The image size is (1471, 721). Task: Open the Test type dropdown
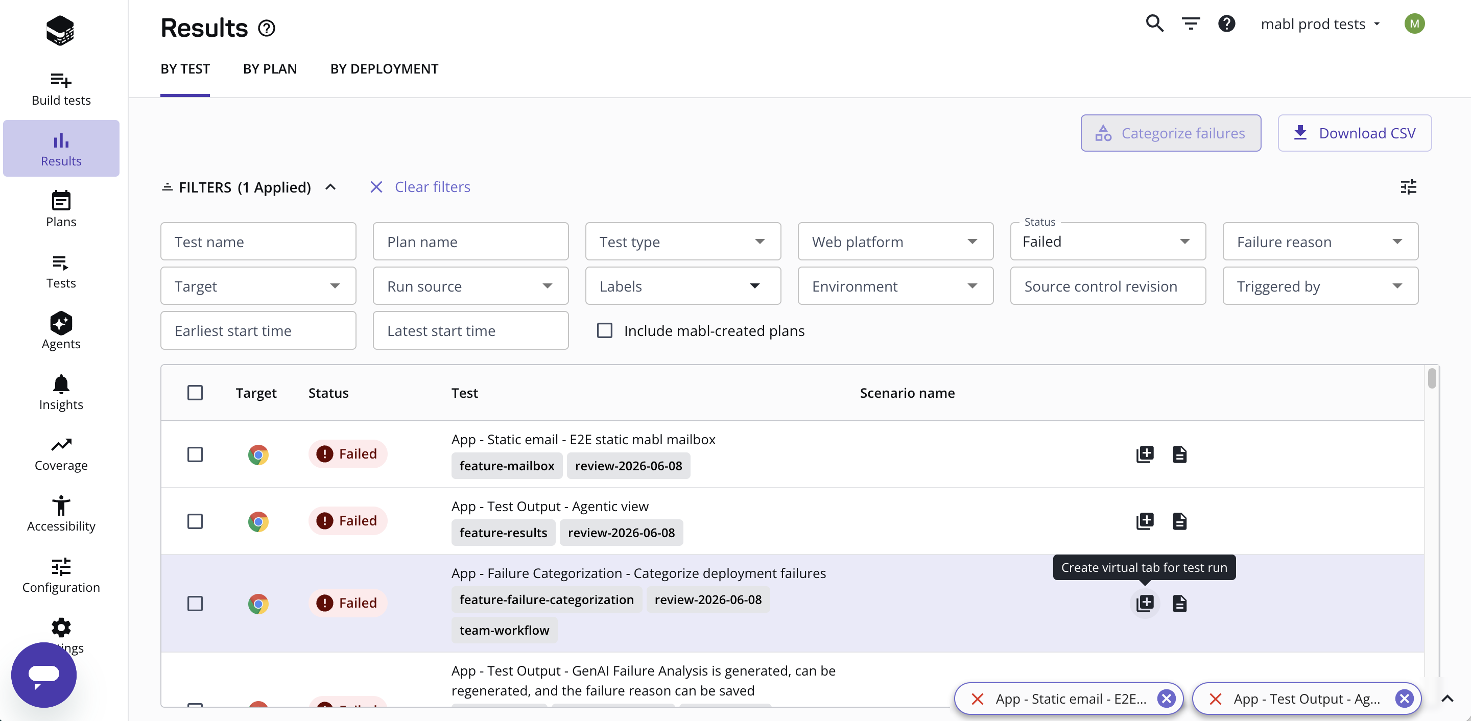[x=683, y=242]
